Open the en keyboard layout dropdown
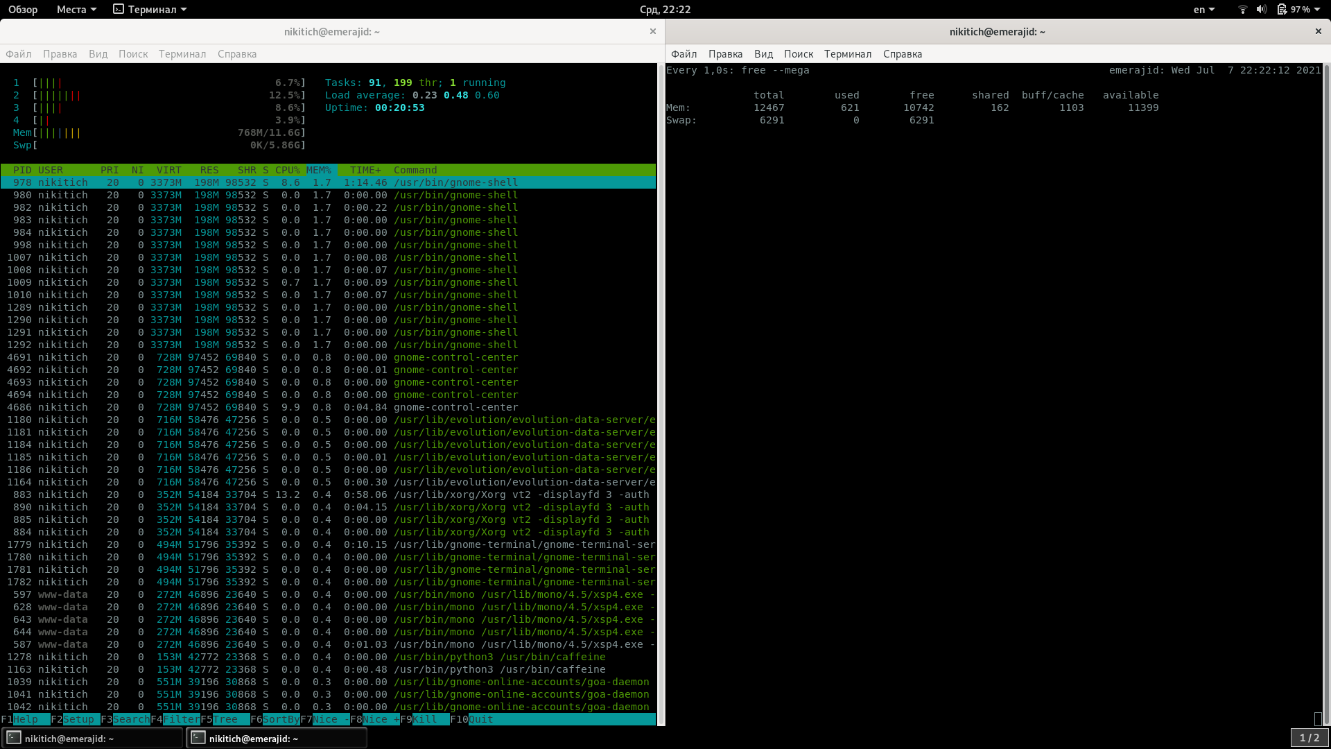Viewport: 1331px width, 749px height. tap(1204, 10)
